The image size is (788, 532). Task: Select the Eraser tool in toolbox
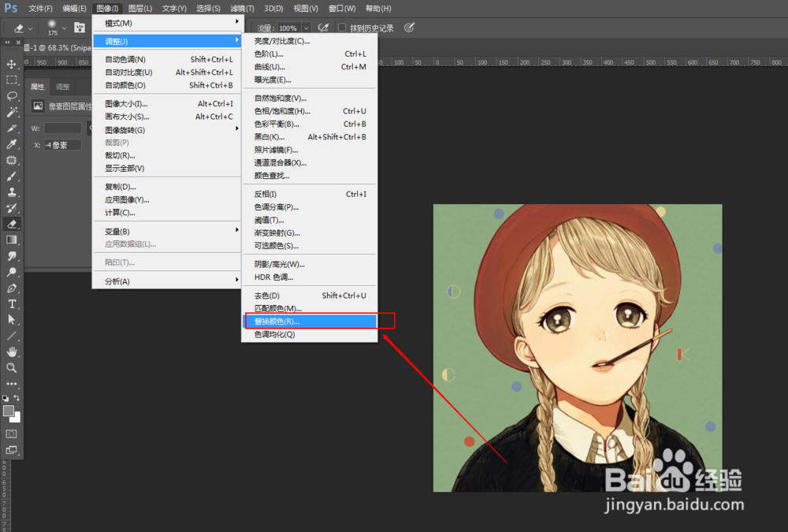(x=11, y=225)
